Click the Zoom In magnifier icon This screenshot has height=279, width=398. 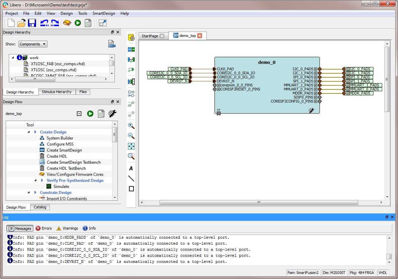tap(131, 126)
